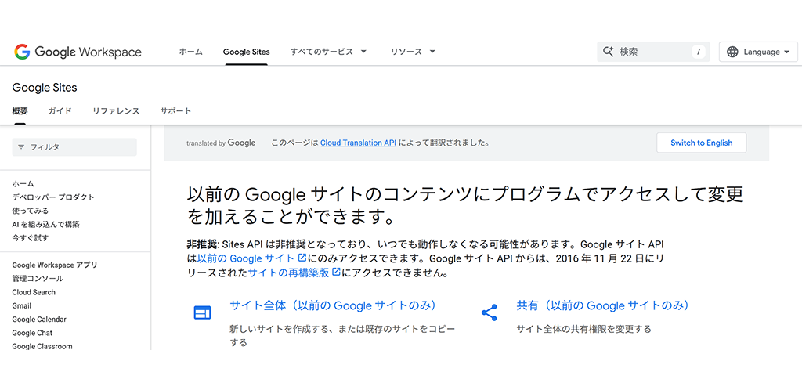Open the Cloud Translation API link
802x390 pixels.
click(x=358, y=143)
